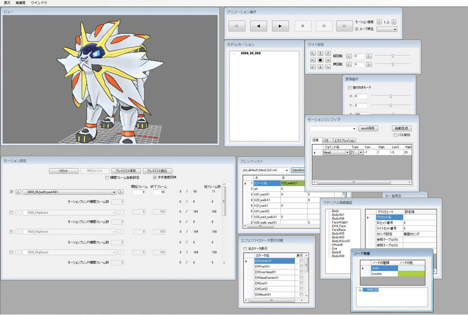Click プレイリスト読込 button

click(x=157, y=171)
